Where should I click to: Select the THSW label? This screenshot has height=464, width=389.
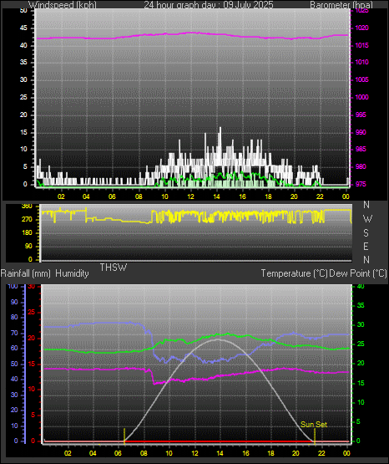[114, 268]
